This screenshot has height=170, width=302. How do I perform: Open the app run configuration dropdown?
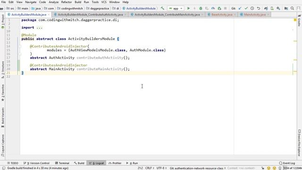(x=176, y=8)
